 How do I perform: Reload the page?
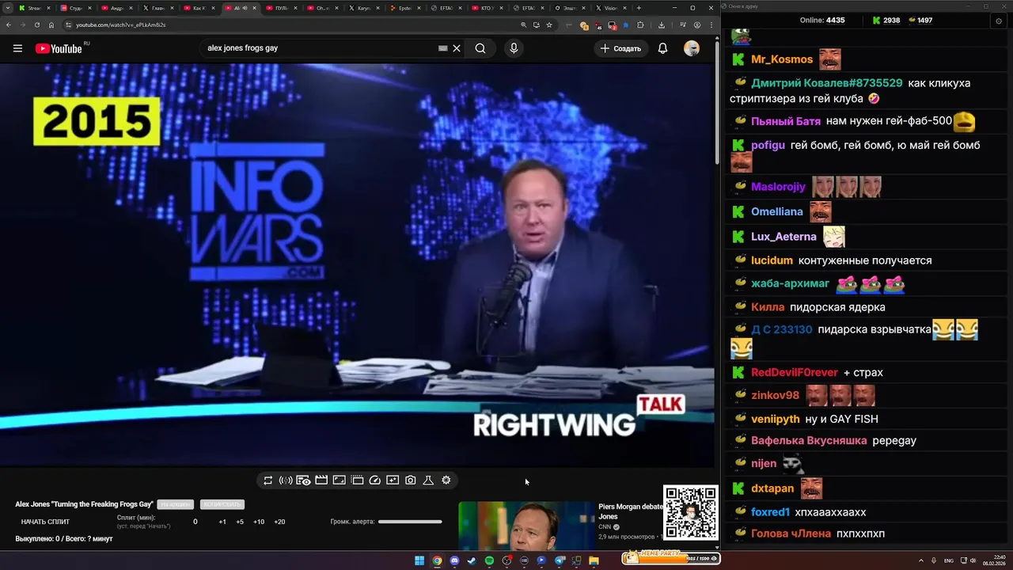36,25
